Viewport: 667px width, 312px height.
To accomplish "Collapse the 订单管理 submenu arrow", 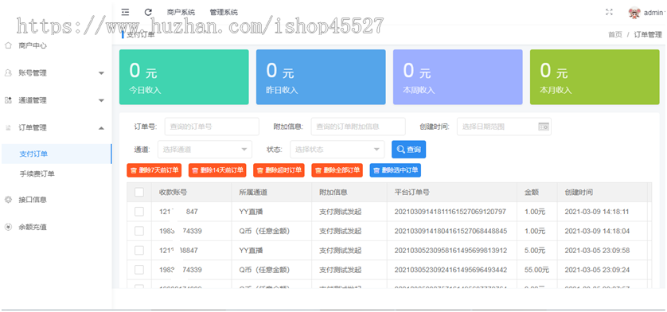I will [x=101, y=127].
